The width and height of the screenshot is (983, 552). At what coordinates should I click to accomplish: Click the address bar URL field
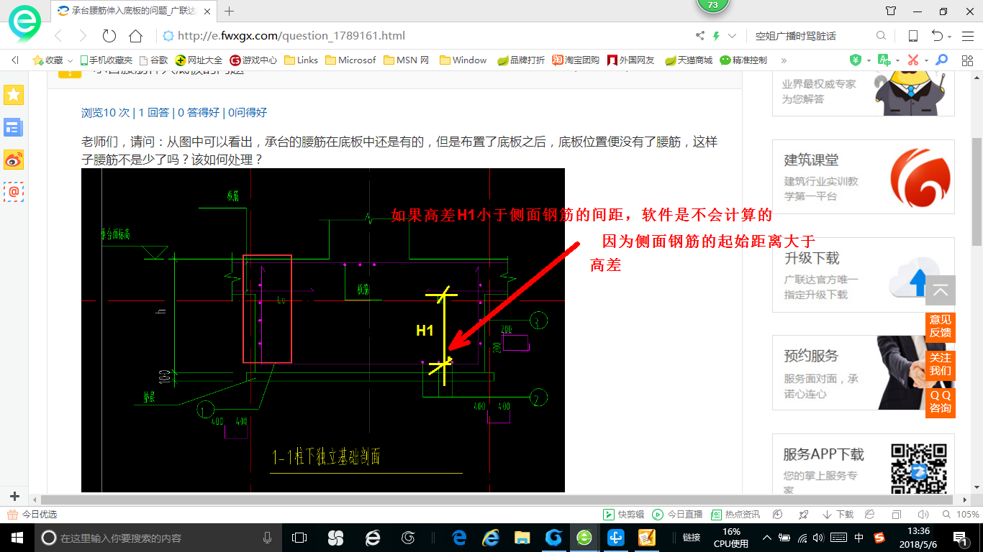click(x=425, y=36)
